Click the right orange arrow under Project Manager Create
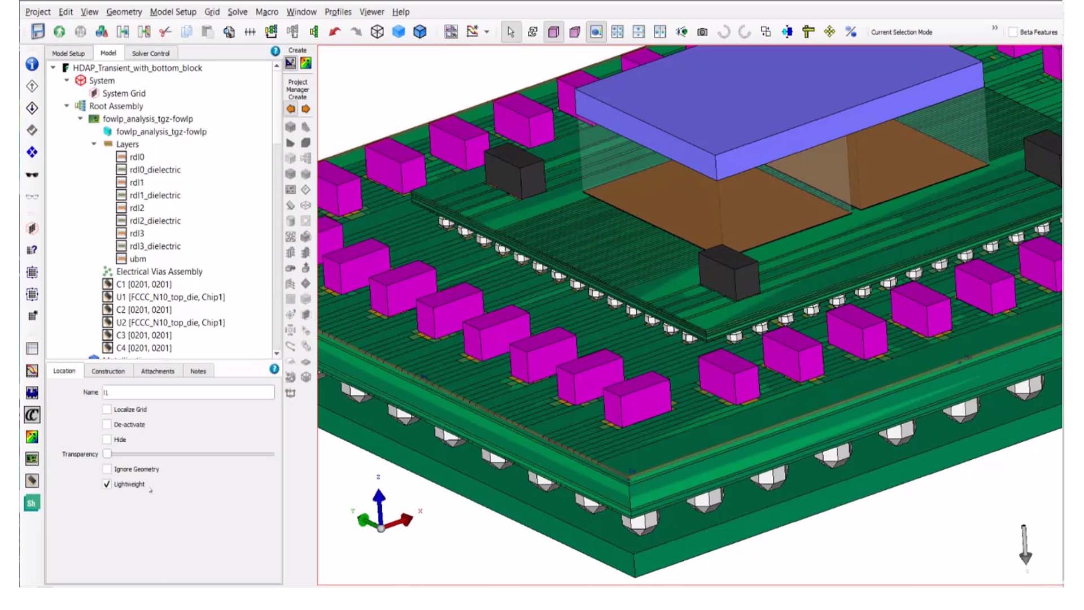 pos(305,109)
